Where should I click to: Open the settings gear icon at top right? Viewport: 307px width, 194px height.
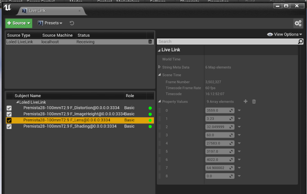(x=298, y=23)
